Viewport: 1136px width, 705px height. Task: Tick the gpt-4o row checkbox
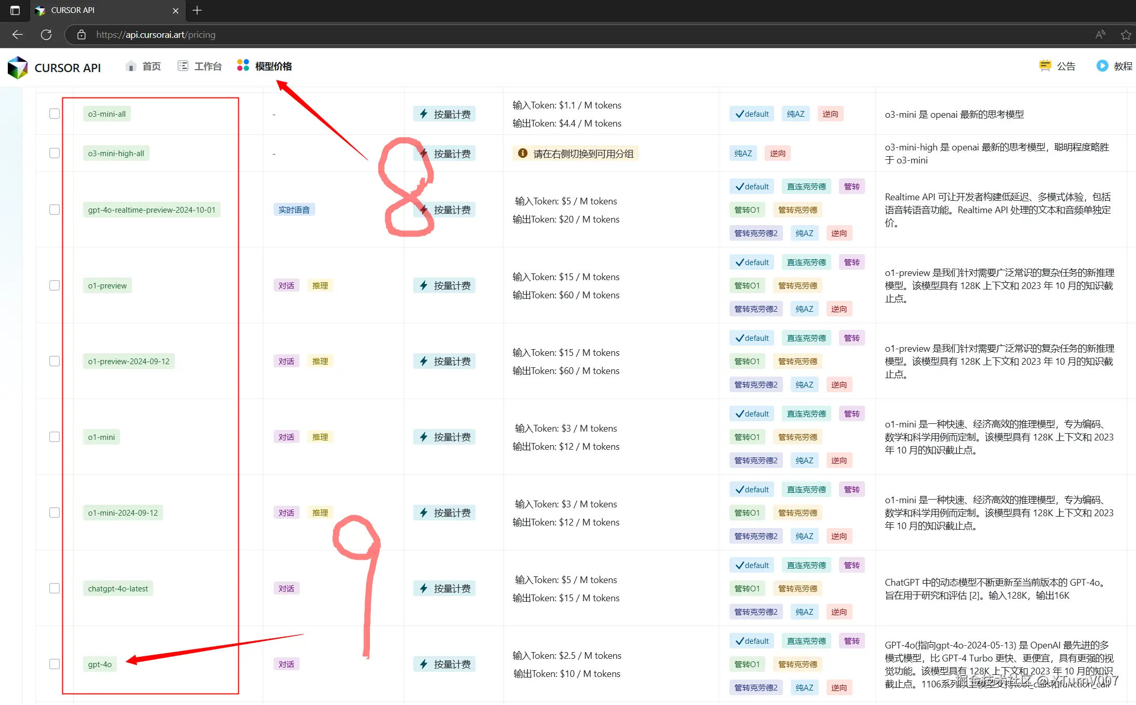tap(55, 664)
